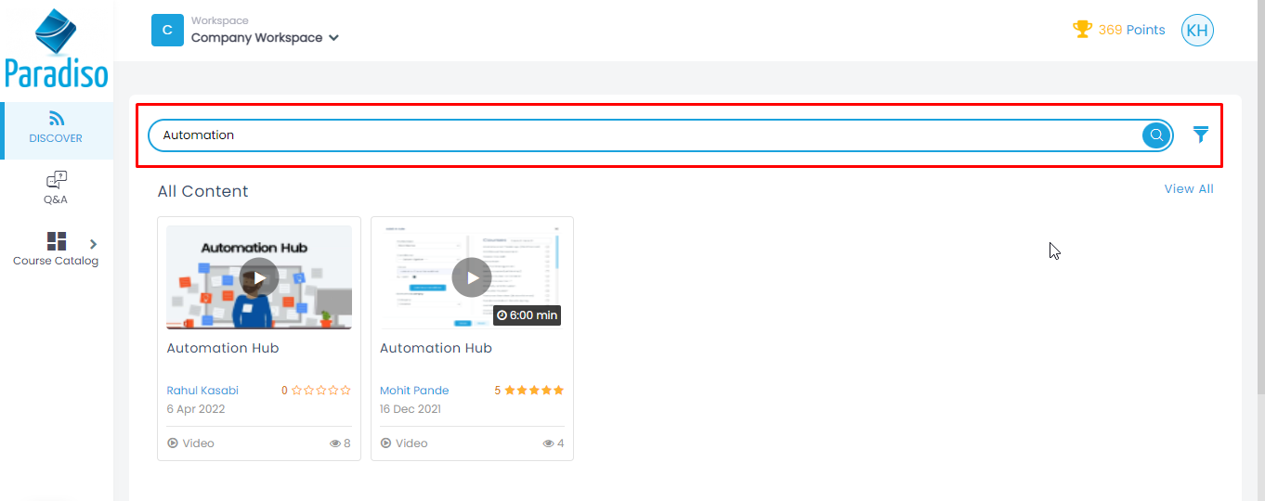The width and height of the screenshot is (1265, 501).
Task: Open the KH user avatar
Action: [1197, 31]
